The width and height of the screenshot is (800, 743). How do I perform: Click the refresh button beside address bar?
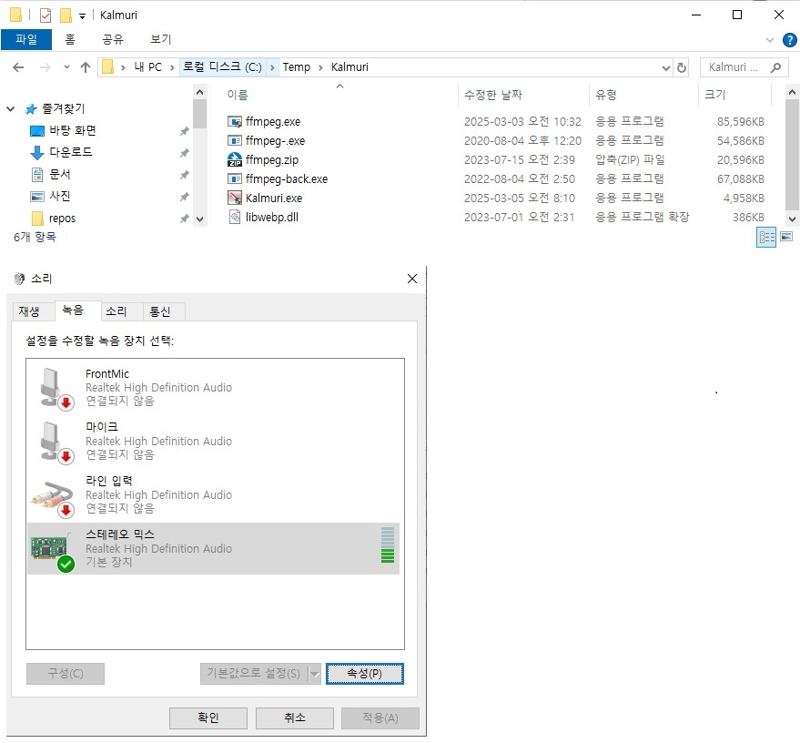[682, 67]
